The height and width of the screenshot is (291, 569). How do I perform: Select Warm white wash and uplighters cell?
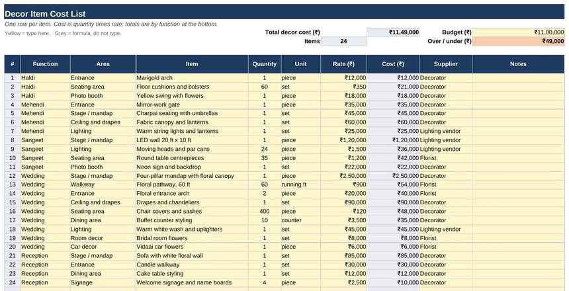point(192,229)
